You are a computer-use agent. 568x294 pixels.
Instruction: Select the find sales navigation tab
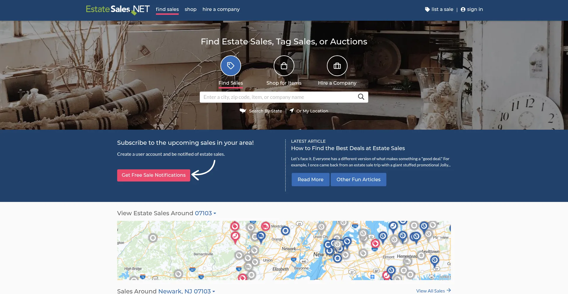point(167,9)
